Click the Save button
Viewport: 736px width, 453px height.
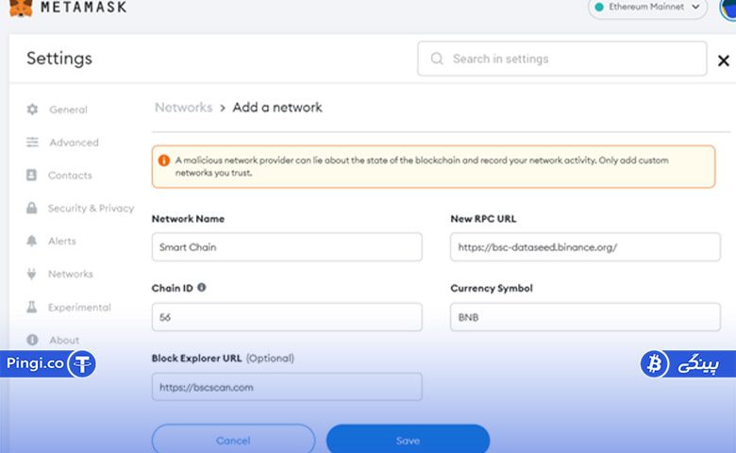coord(408,440)
